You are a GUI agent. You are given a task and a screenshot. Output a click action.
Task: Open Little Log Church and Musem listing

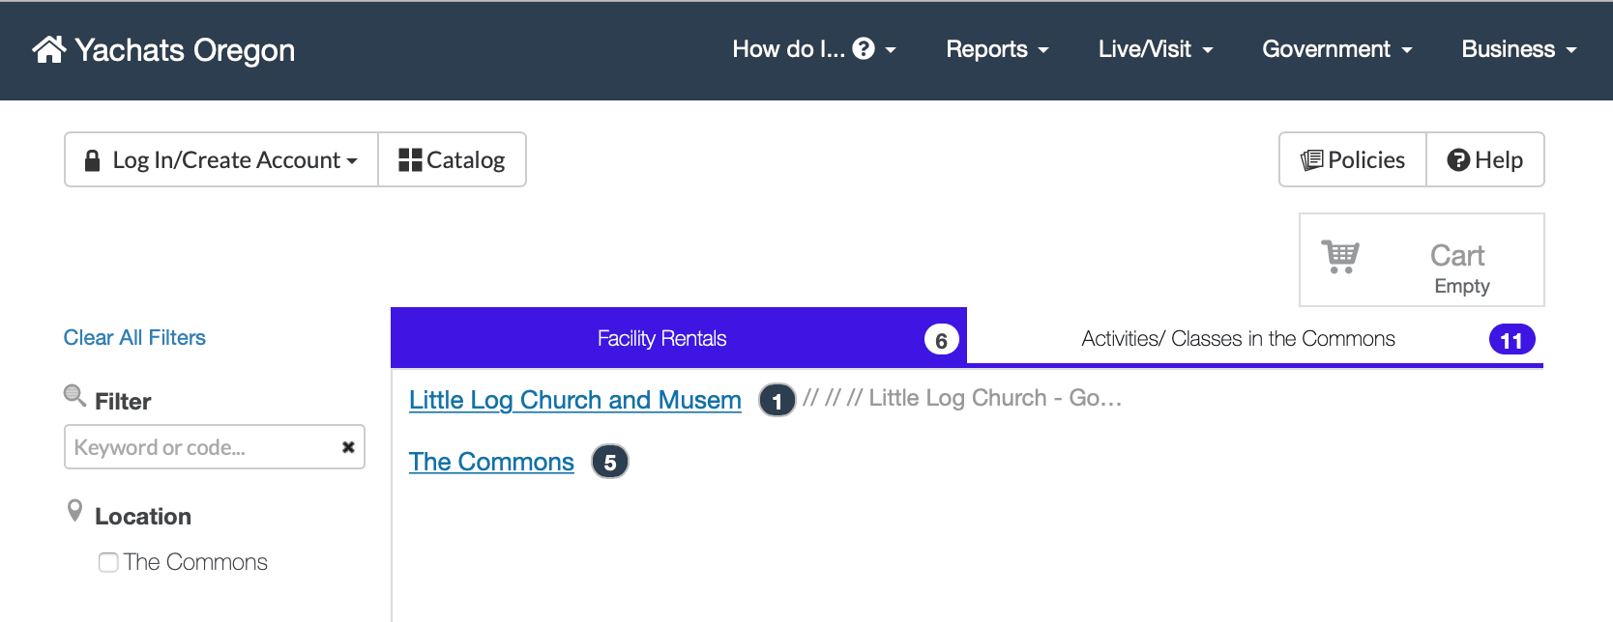[x=574, y=399]
